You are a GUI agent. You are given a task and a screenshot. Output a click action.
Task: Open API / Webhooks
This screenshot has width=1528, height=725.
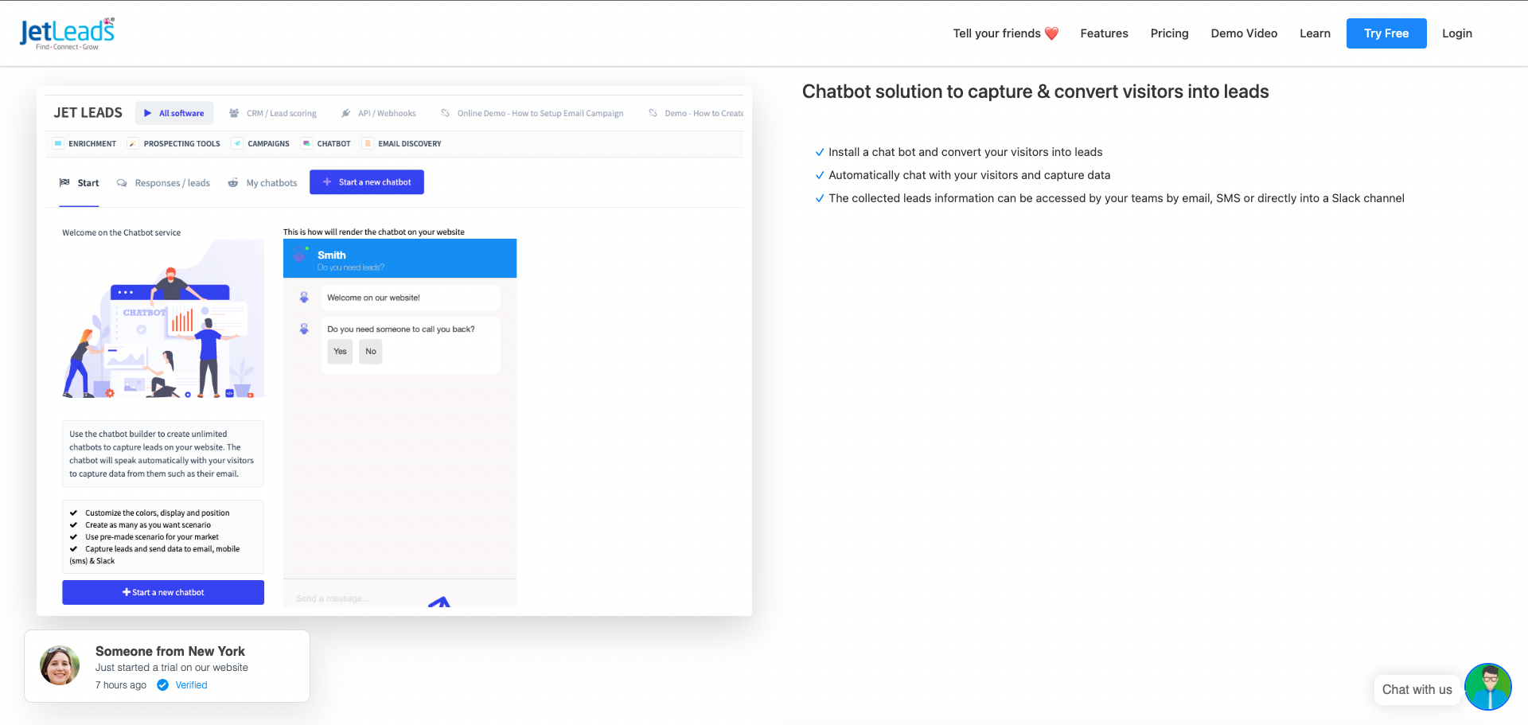379,113
